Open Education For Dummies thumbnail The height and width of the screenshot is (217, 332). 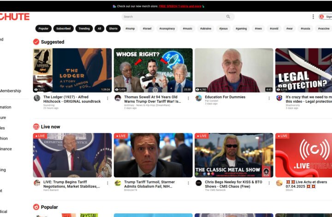click(x=234, y=70)
